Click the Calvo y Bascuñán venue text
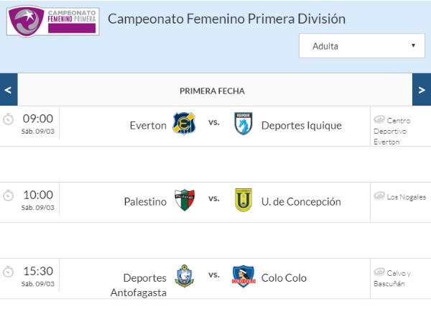The height and width of the screenshot is (332, 431). pos(392,278)
